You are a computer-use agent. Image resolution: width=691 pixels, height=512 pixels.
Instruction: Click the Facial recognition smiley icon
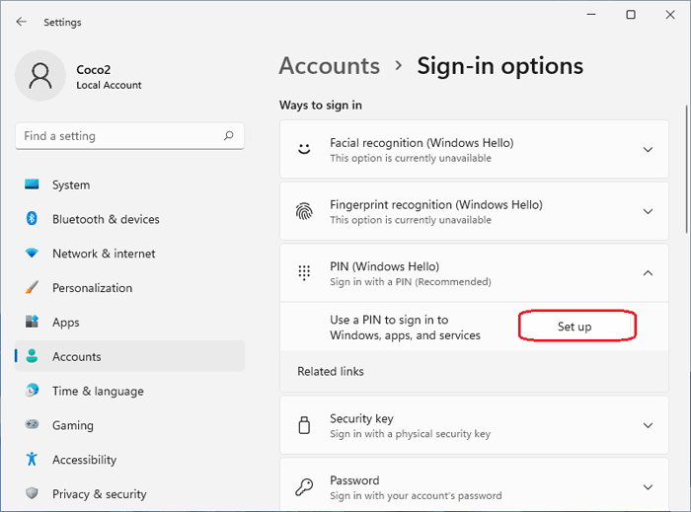[304, 149]
